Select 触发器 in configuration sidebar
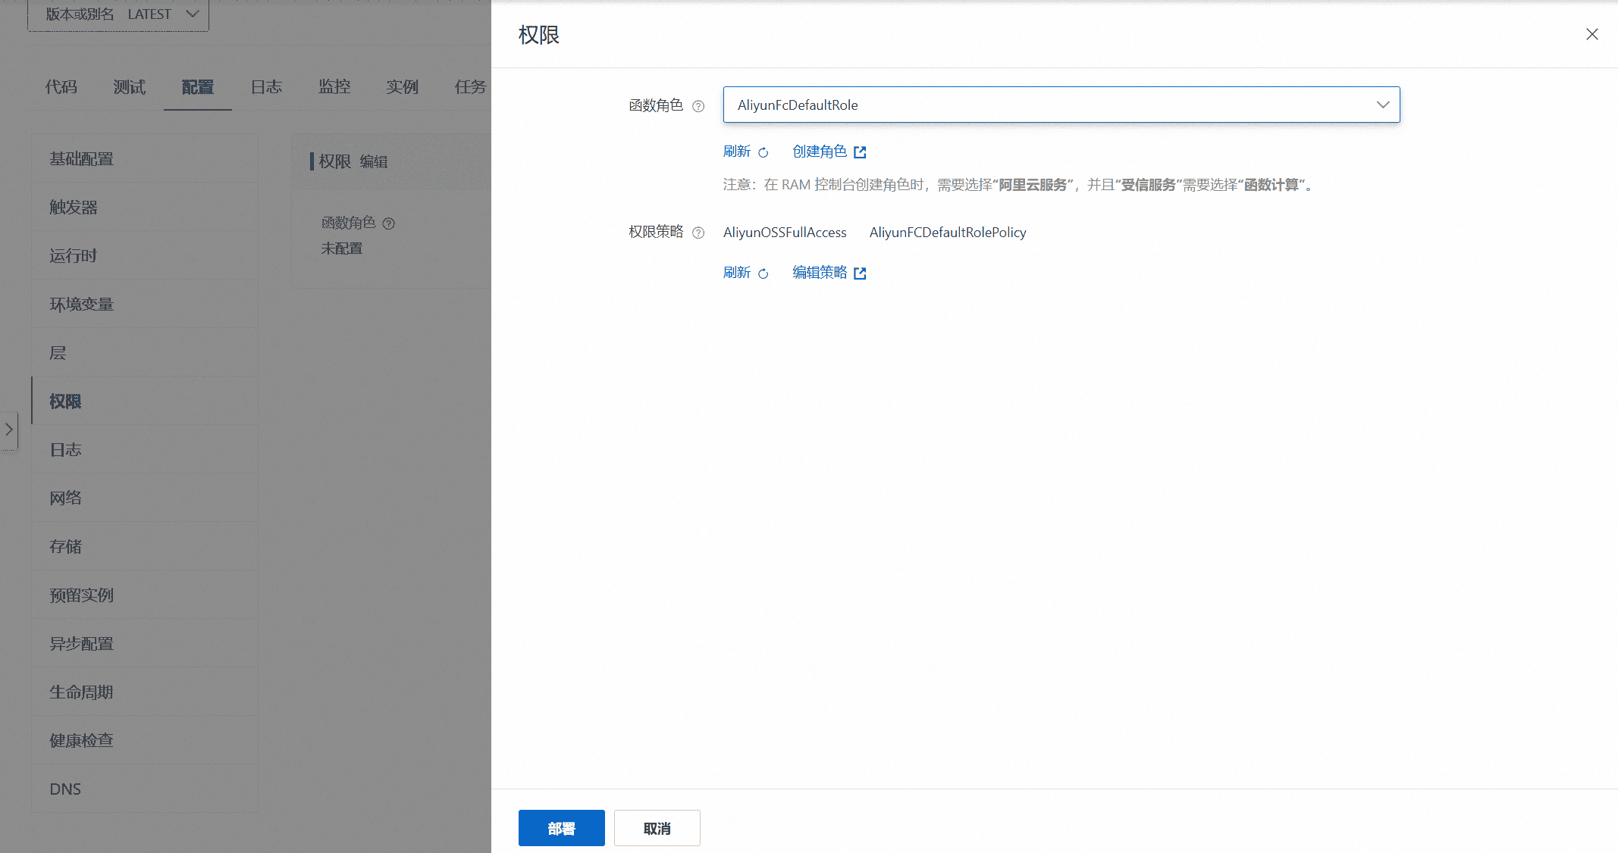1618x853 pixels. click(74, 208)
